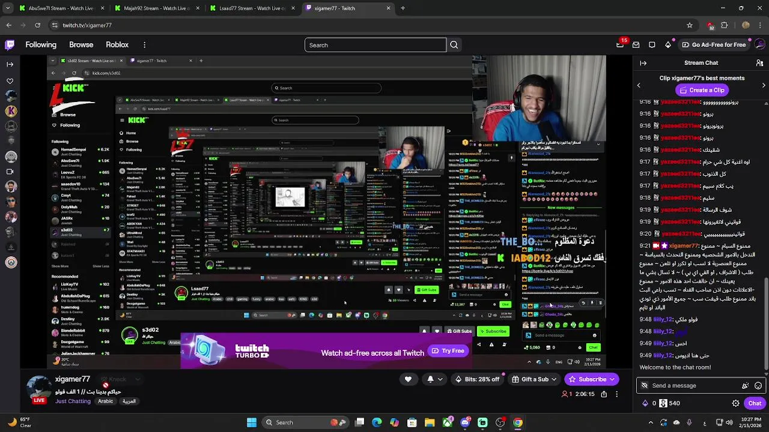This screenshot has width=769, height=432.
Task: Click the Windows taskbar Search box
Action: tap(305, 422)
